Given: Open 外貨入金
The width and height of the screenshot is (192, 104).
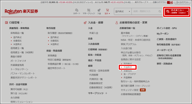Looking at the screenshot, I should [x=94, y=33].
